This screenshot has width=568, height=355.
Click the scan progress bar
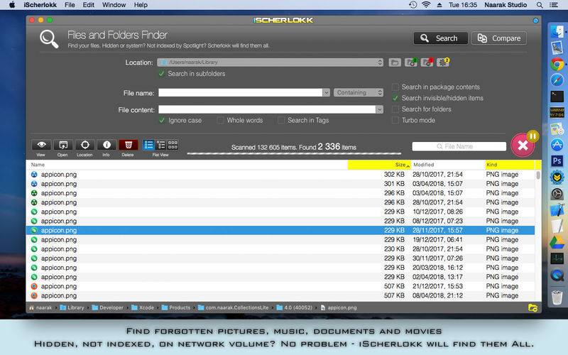click(x=294, y=153)
